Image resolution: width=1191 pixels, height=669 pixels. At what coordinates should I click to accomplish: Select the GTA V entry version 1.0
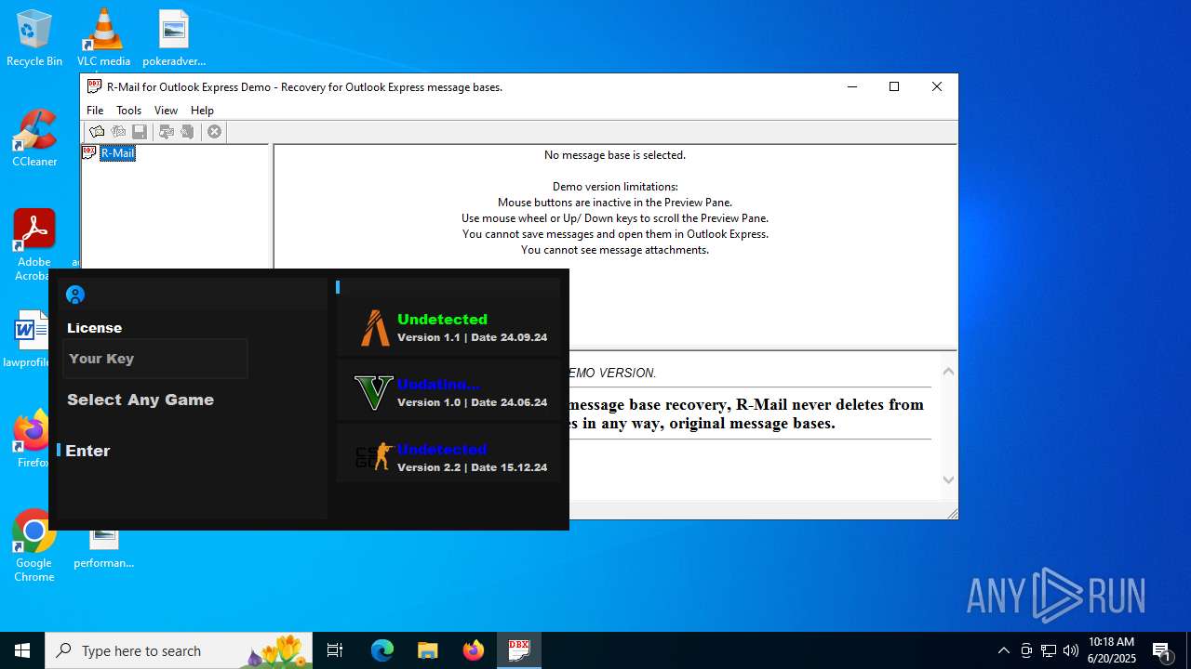pyautogui.click(x=449, y=392)
